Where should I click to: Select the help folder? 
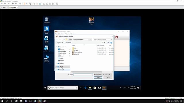[75, 48]
